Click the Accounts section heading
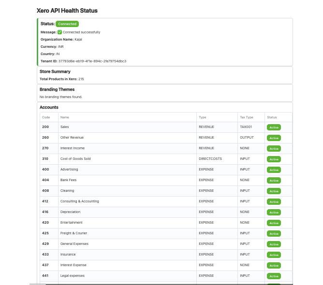This screenshot has width=323, height=285. (49, 107)
